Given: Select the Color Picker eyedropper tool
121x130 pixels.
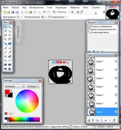Looking at the screenshot, I should [10, 52].
